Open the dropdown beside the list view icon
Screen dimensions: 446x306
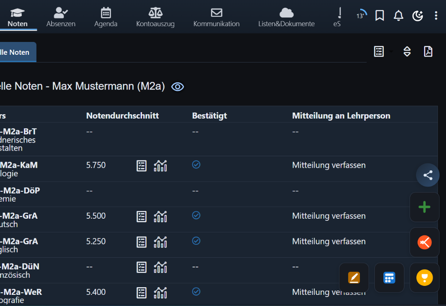tap(391, 51)
